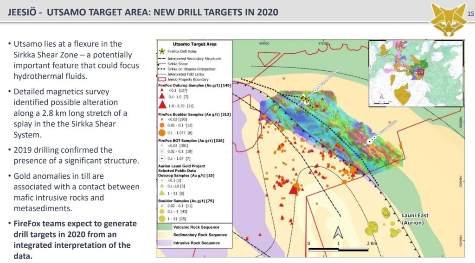
Task: Click the BOT circle symbol for 0.02 - 0.1 [18]
Action: pos(162,151)
